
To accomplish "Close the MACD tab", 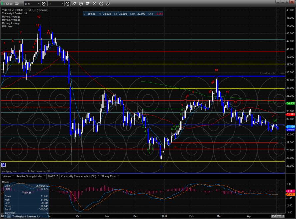I will click(x=58, y=175).
